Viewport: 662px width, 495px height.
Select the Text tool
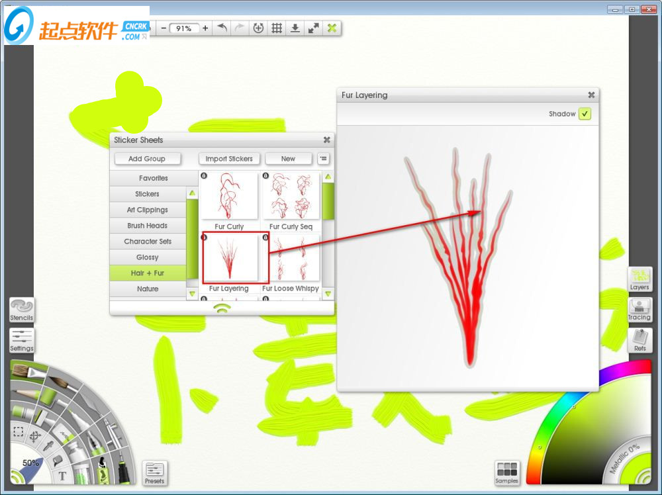tap(63, 475)
